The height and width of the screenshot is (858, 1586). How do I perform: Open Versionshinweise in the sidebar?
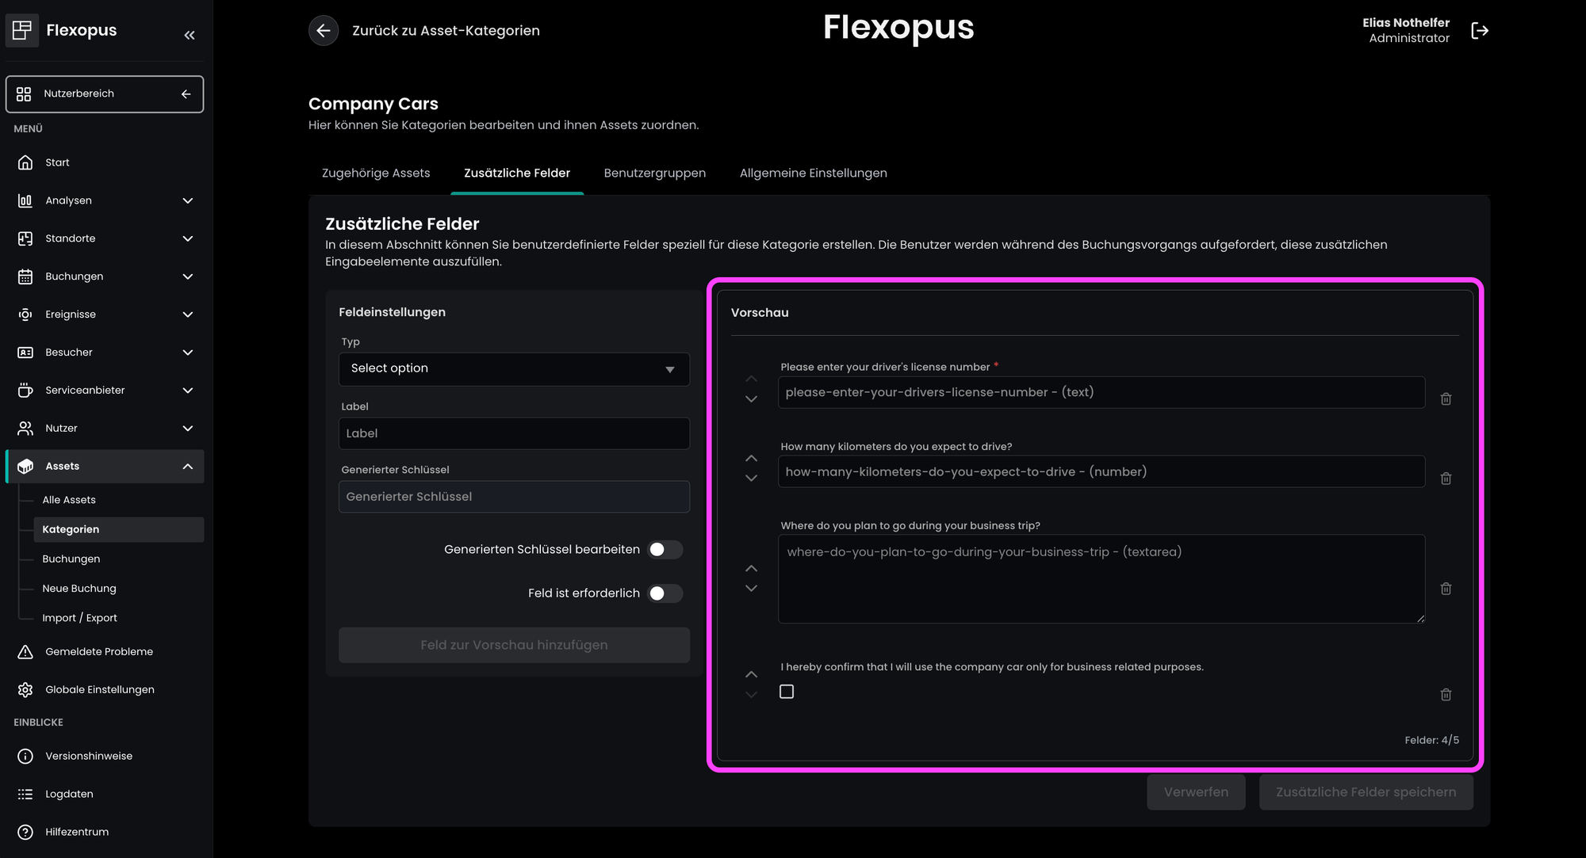pos(89,756)
